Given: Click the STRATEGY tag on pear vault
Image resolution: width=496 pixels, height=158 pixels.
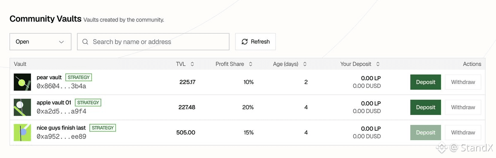Looking at the screenshot, I should coord(79,77).
